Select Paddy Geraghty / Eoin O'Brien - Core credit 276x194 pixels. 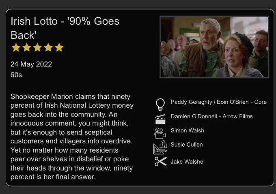218,102
